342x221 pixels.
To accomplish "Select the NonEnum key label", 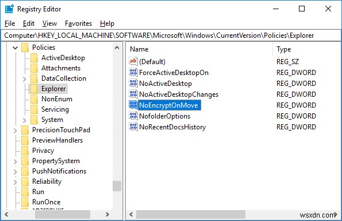I will (x=57, y=99).
